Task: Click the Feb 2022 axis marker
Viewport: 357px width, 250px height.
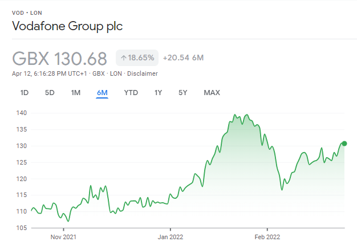Action: (x=267, y=237)
